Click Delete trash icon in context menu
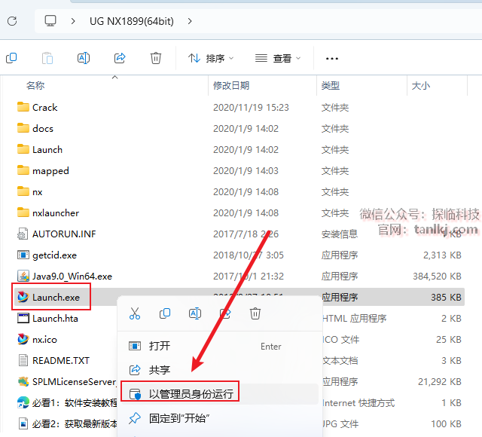 255,313
